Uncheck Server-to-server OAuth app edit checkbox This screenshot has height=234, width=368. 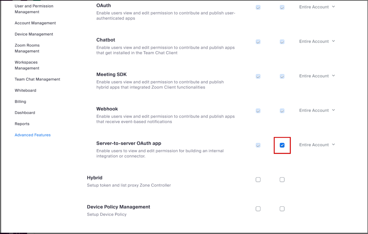click(x=282, y=145)
